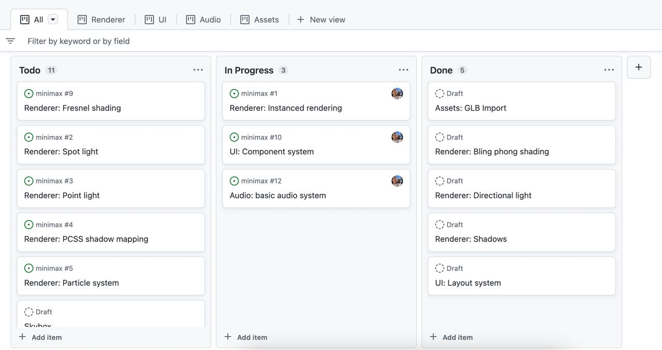Click open issue icon on Fresnel shading card
This screenshot has height=350, width=662.
tap(29, 94)
